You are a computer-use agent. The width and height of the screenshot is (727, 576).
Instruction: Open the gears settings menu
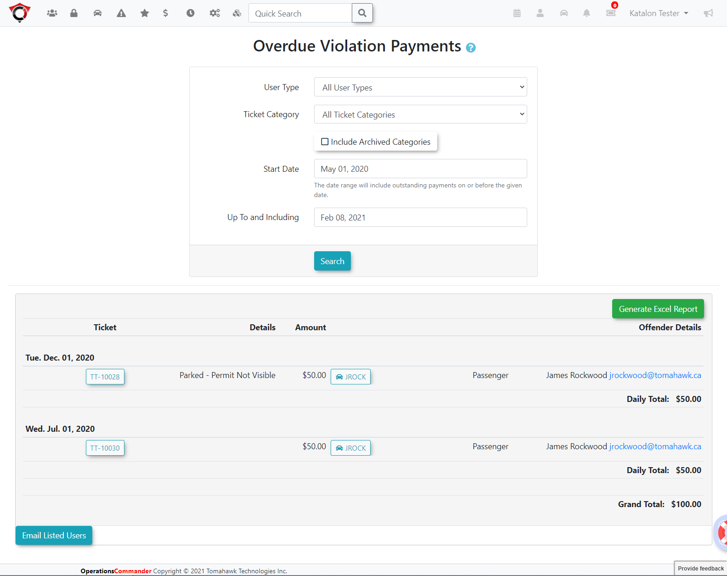point(214,13)
